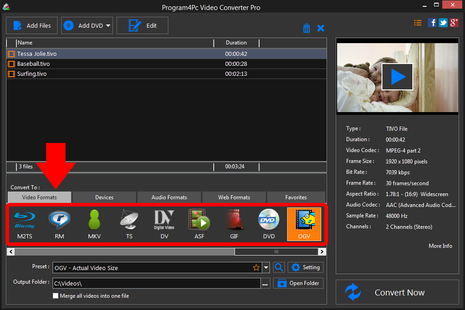This screenshot has height=310, width=465.
Task: Click the film icon beside Baseball.tivo
Action: click(x=11, y=64)
